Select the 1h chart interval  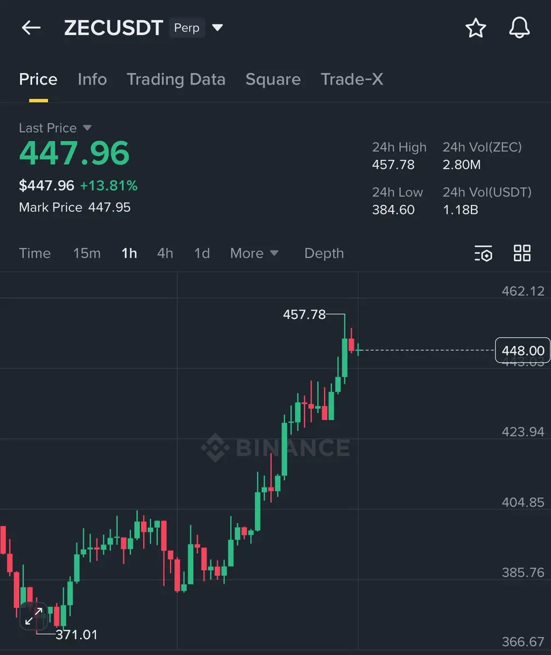point(129,253)
